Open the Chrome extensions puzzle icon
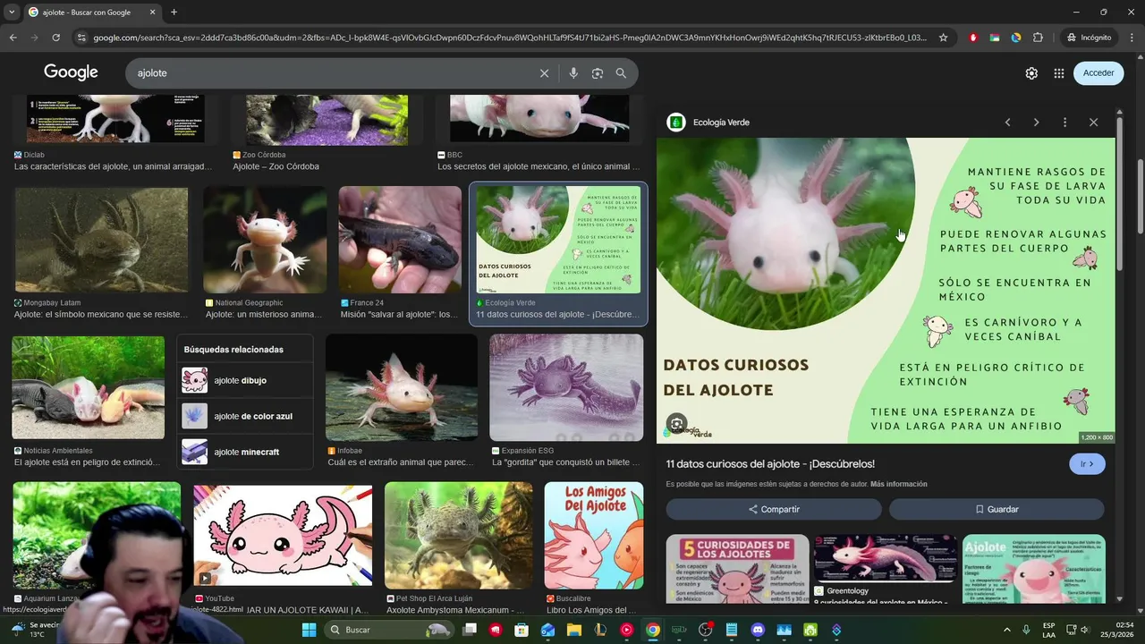 click(x=1038, y=38)
